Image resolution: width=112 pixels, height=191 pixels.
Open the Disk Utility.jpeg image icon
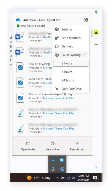click(x=20, y=67)
